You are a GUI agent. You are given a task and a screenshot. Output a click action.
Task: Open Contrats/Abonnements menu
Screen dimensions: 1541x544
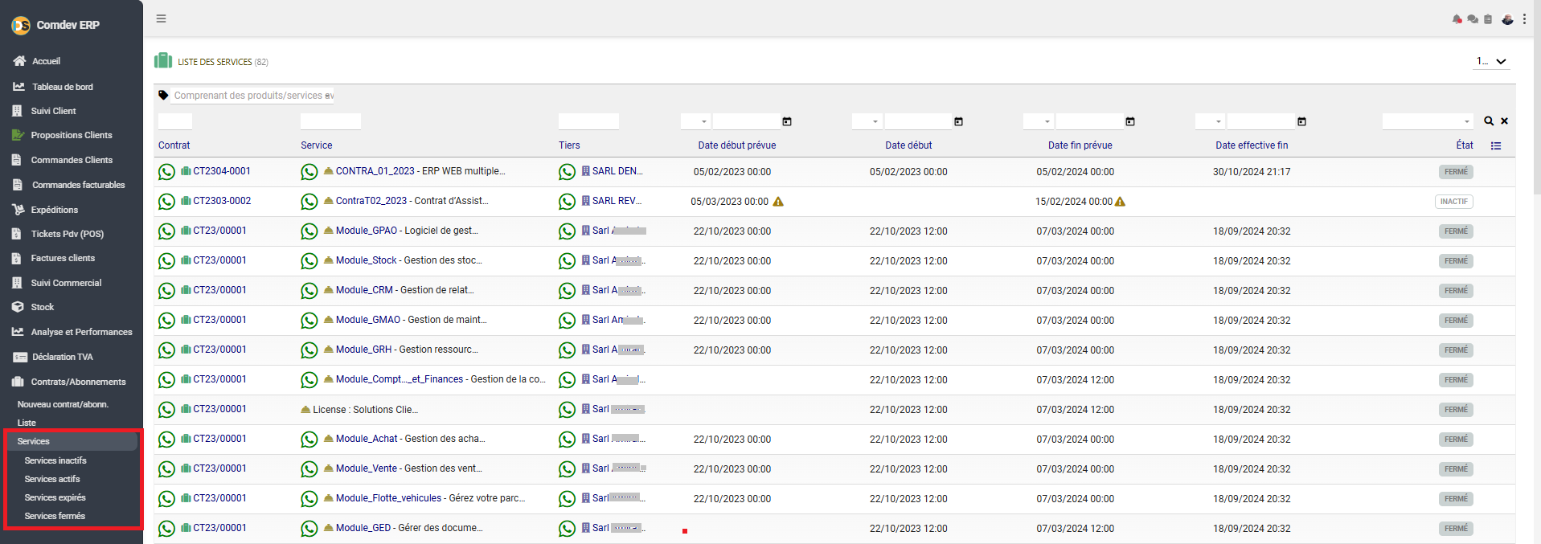click(78, 382)
